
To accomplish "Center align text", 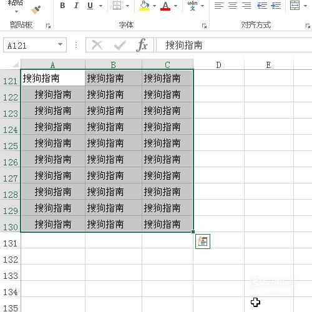I will (x=233, y=6).
